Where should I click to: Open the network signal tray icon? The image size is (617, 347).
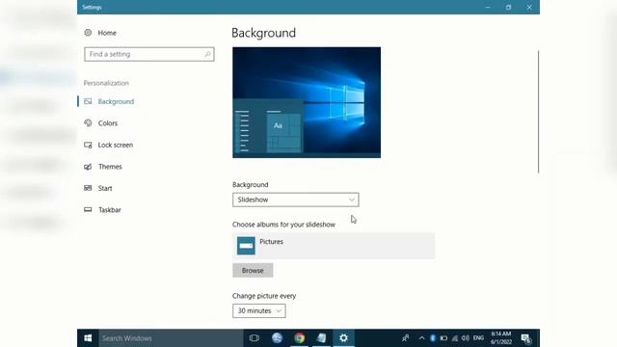tap(454, 338)
